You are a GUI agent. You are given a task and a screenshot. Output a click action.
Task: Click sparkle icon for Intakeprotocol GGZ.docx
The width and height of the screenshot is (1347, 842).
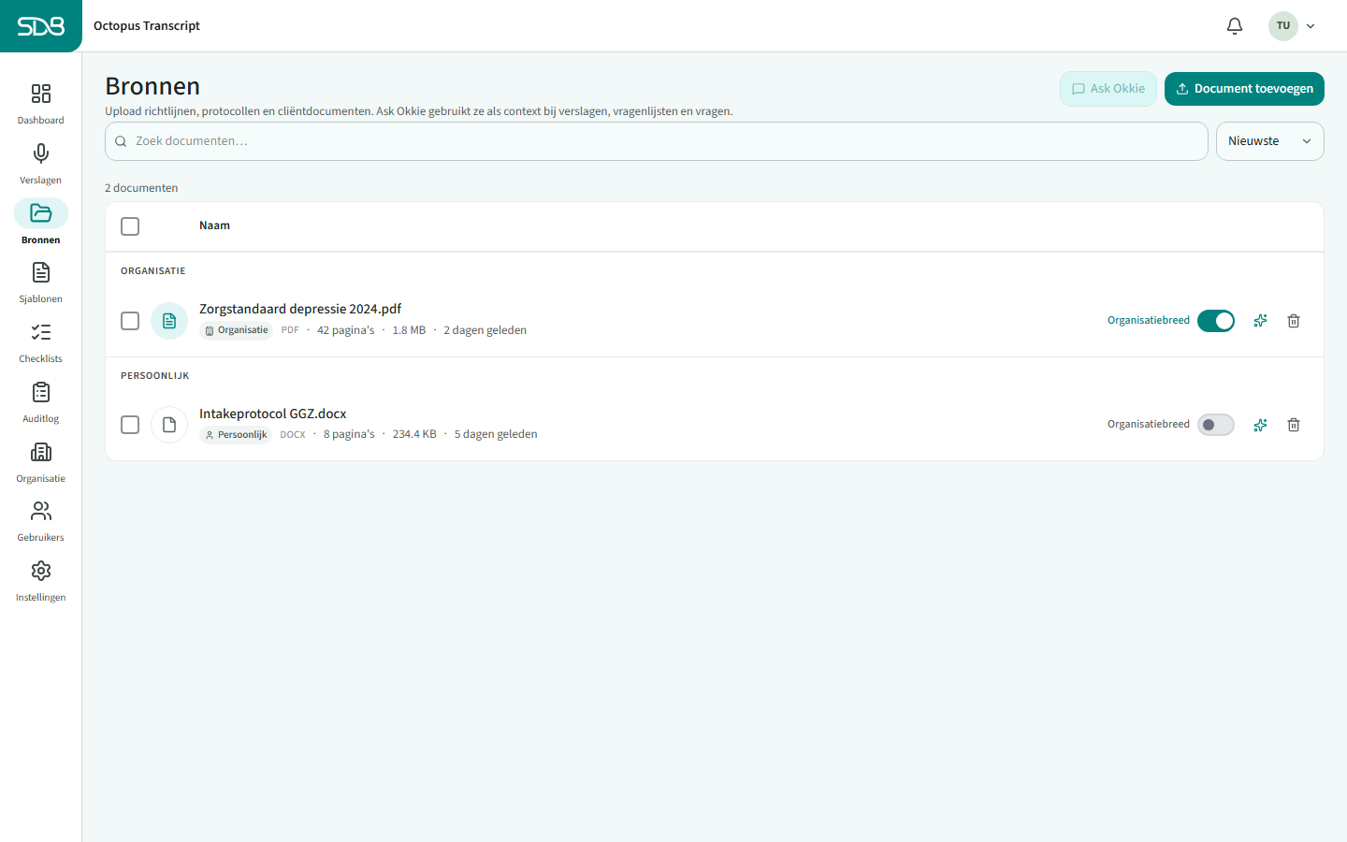(1261, 425)
